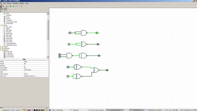Open Pull Behavior dropdown showing Unchanged
This screenshot has width=197, height=111.
point(36,70)
